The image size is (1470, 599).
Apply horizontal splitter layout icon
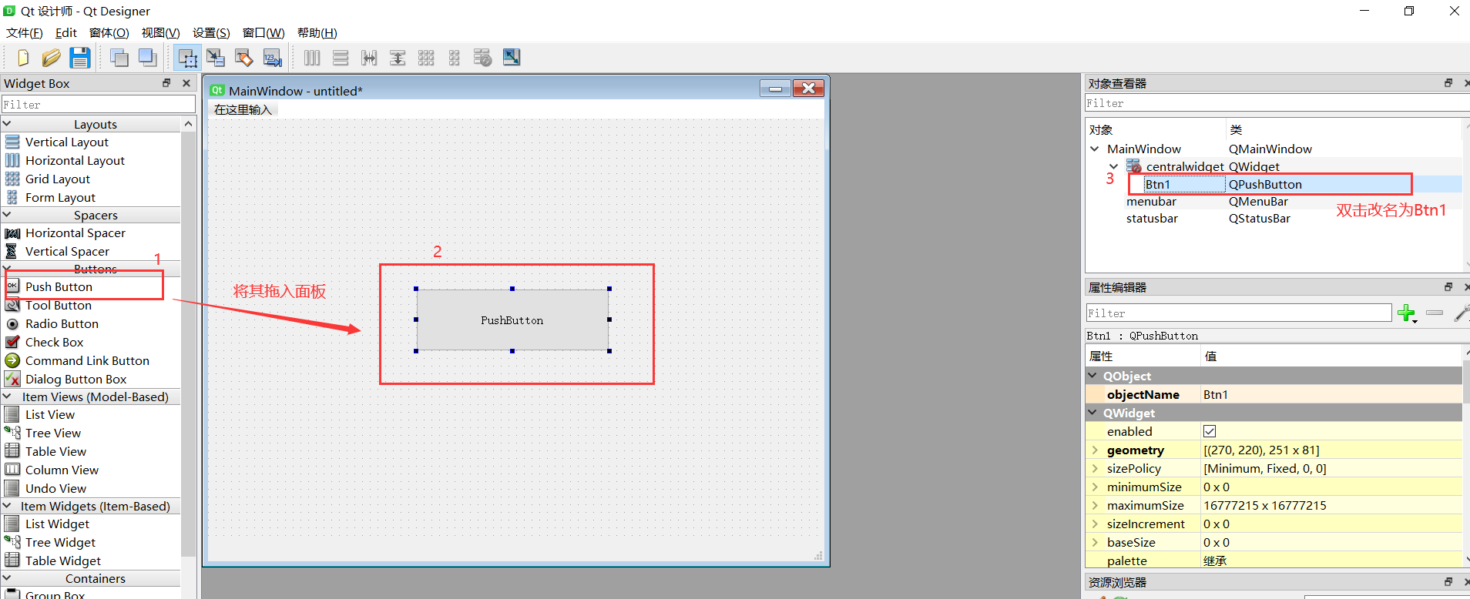[369, 58]
